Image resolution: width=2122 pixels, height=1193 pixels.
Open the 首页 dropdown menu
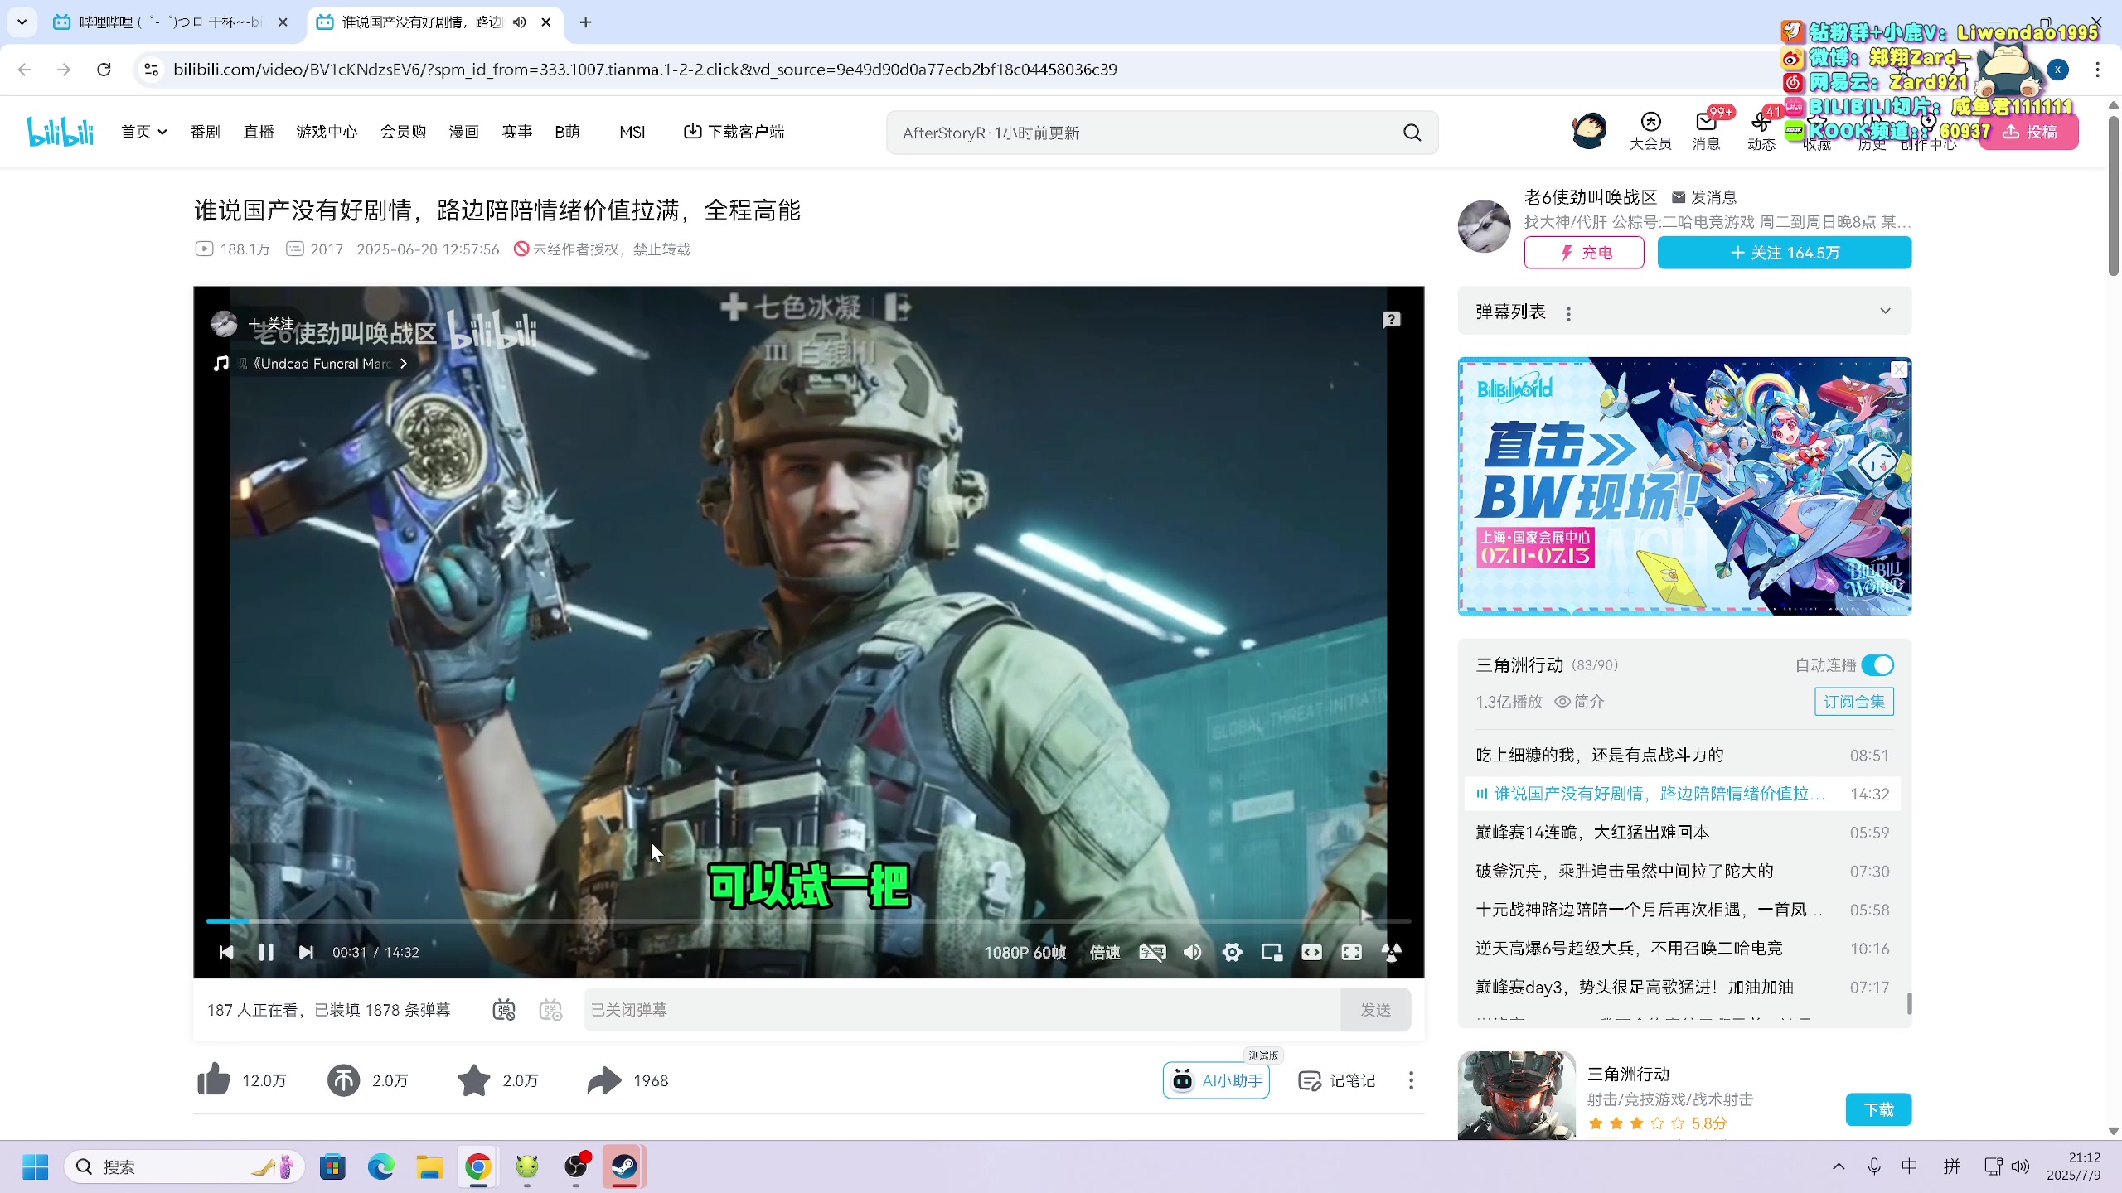143,132
